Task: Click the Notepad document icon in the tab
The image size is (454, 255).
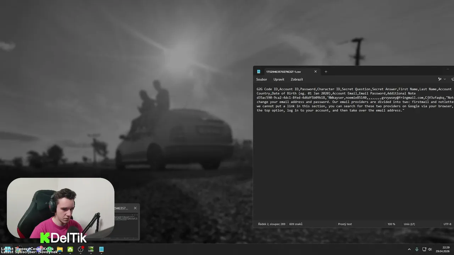Action: 259,72
